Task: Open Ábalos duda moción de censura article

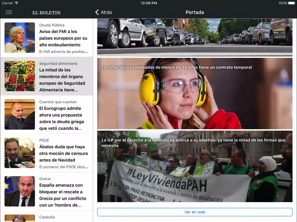Action: click(47, 153)
